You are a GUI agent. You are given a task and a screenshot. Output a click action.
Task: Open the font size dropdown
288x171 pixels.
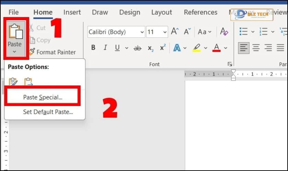165,32
